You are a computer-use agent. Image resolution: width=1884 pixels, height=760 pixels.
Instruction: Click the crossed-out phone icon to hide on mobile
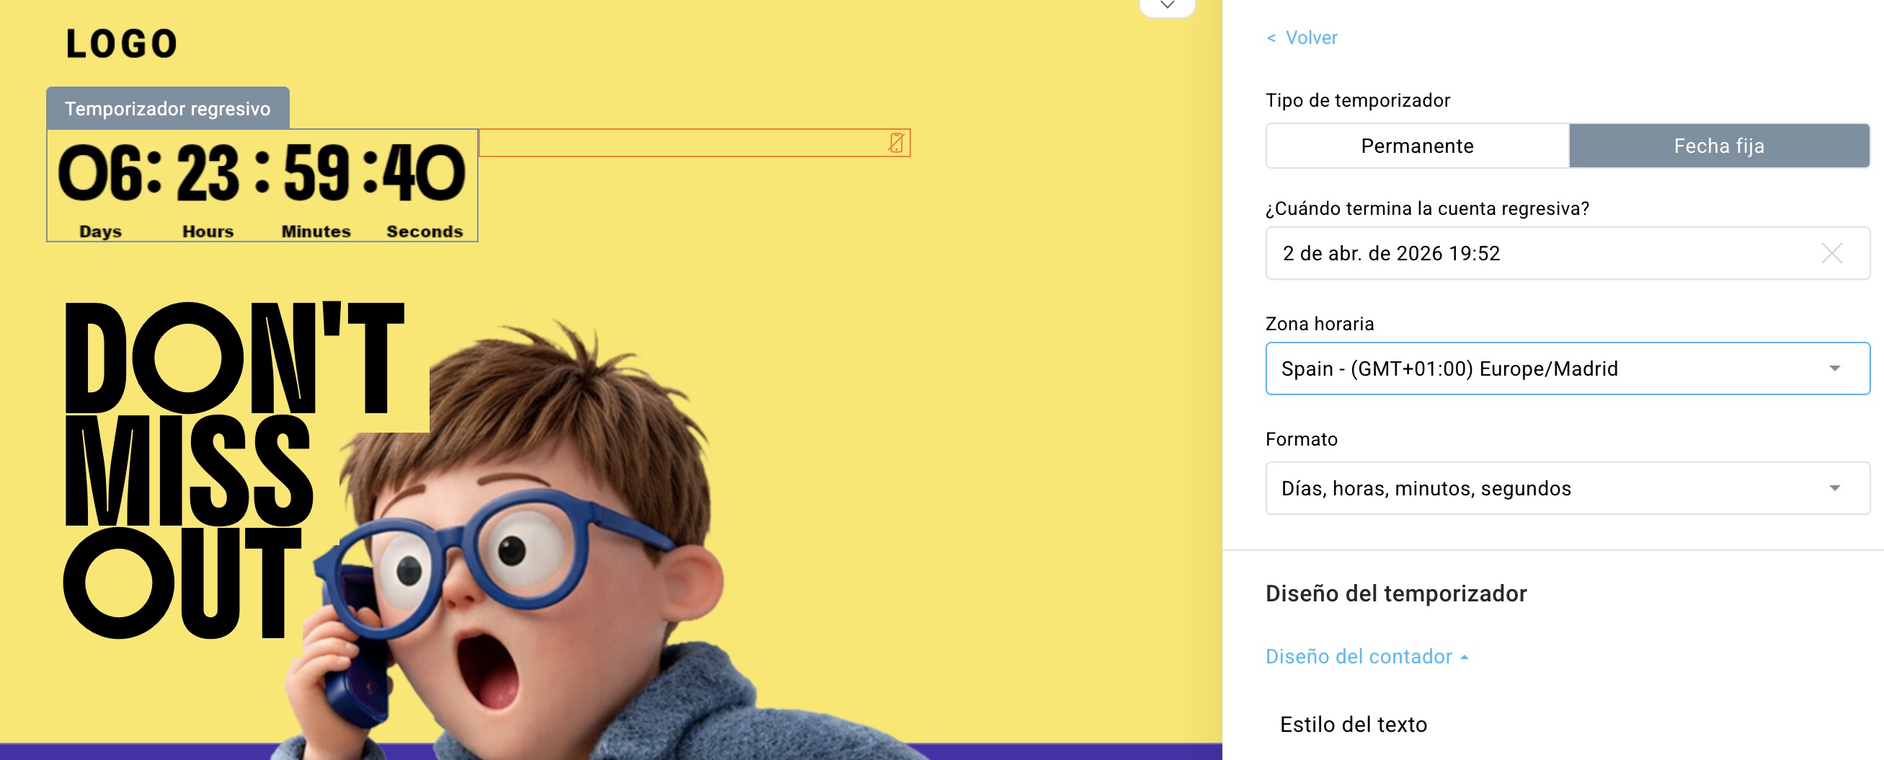tap(895, 143)
